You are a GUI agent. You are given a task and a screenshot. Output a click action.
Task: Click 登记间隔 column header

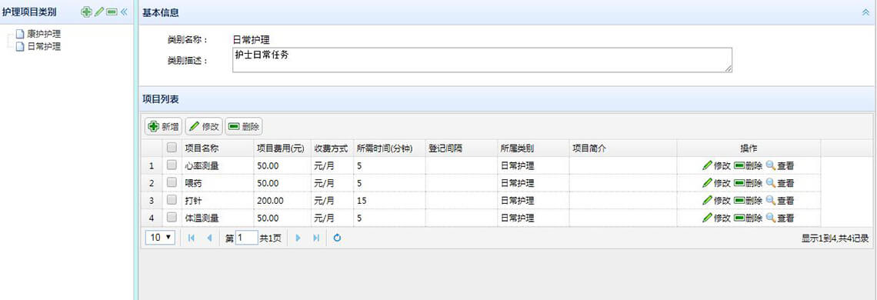click(x=461, y=148)
